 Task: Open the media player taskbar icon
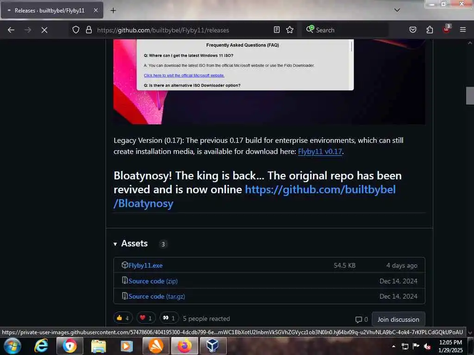click(127, 346)
